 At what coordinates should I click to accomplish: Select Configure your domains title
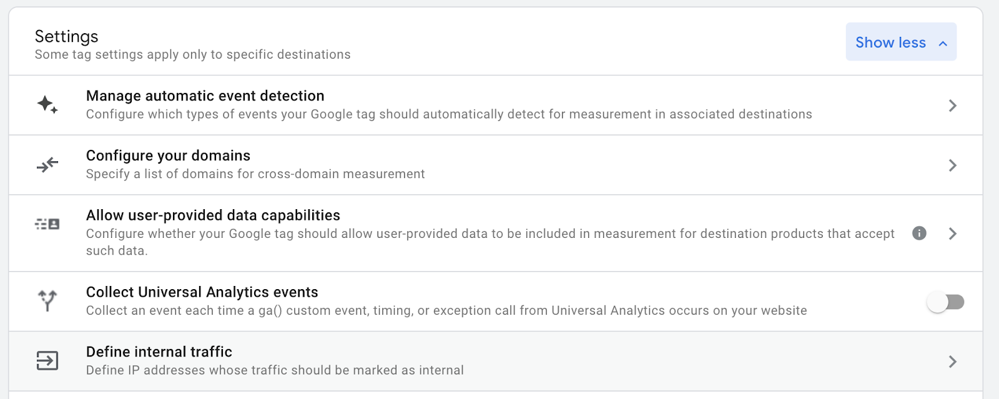[x=168, y=155]
